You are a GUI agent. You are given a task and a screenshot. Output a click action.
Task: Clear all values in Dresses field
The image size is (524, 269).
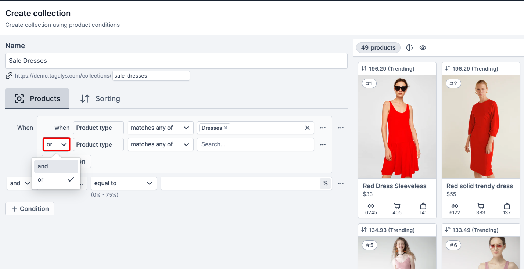(307, 128)
